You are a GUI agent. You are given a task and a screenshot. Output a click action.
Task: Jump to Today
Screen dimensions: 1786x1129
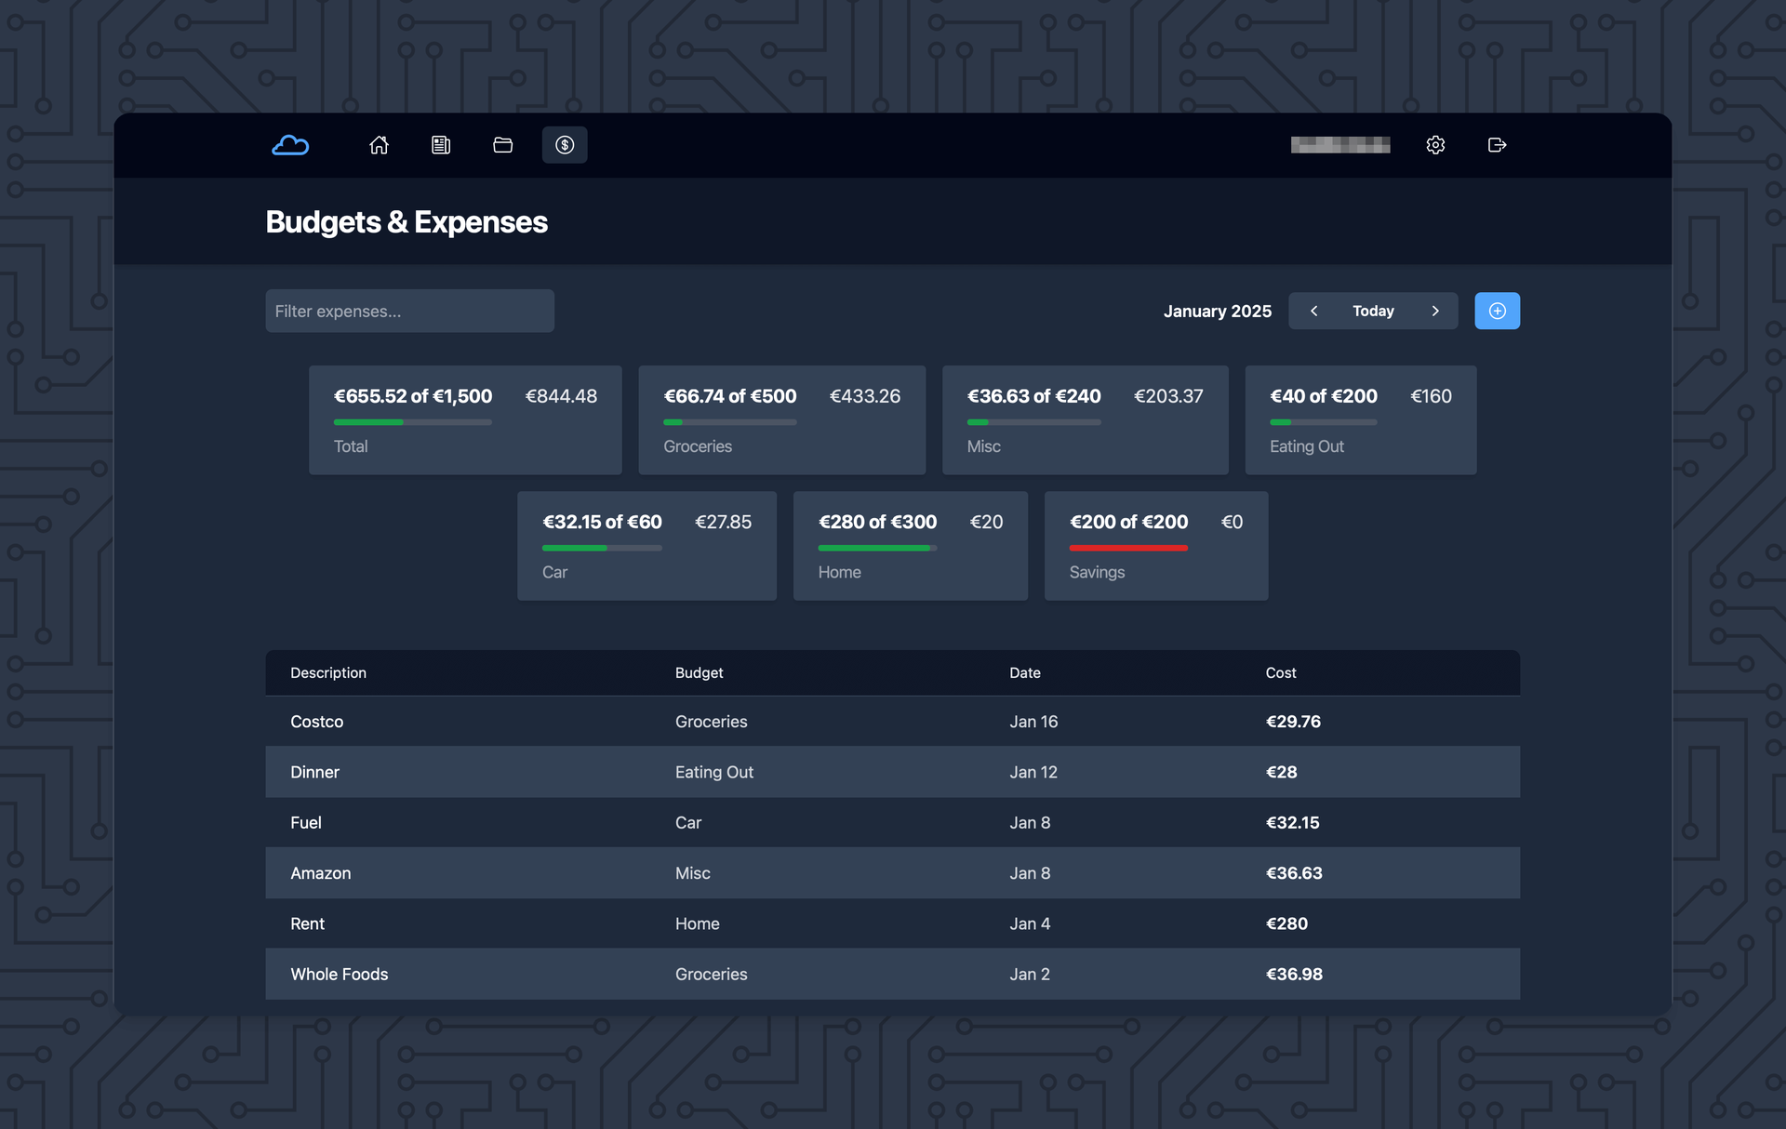coord(1373,311)
